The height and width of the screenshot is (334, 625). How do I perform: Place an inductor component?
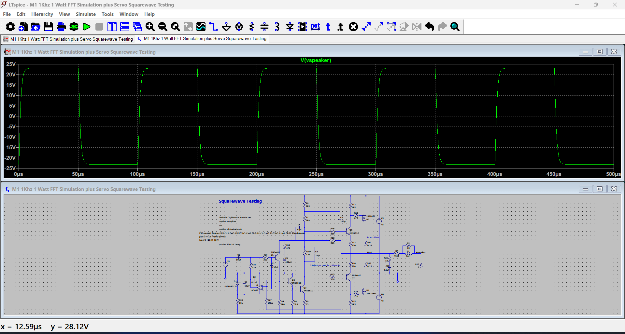pos(277,27)
